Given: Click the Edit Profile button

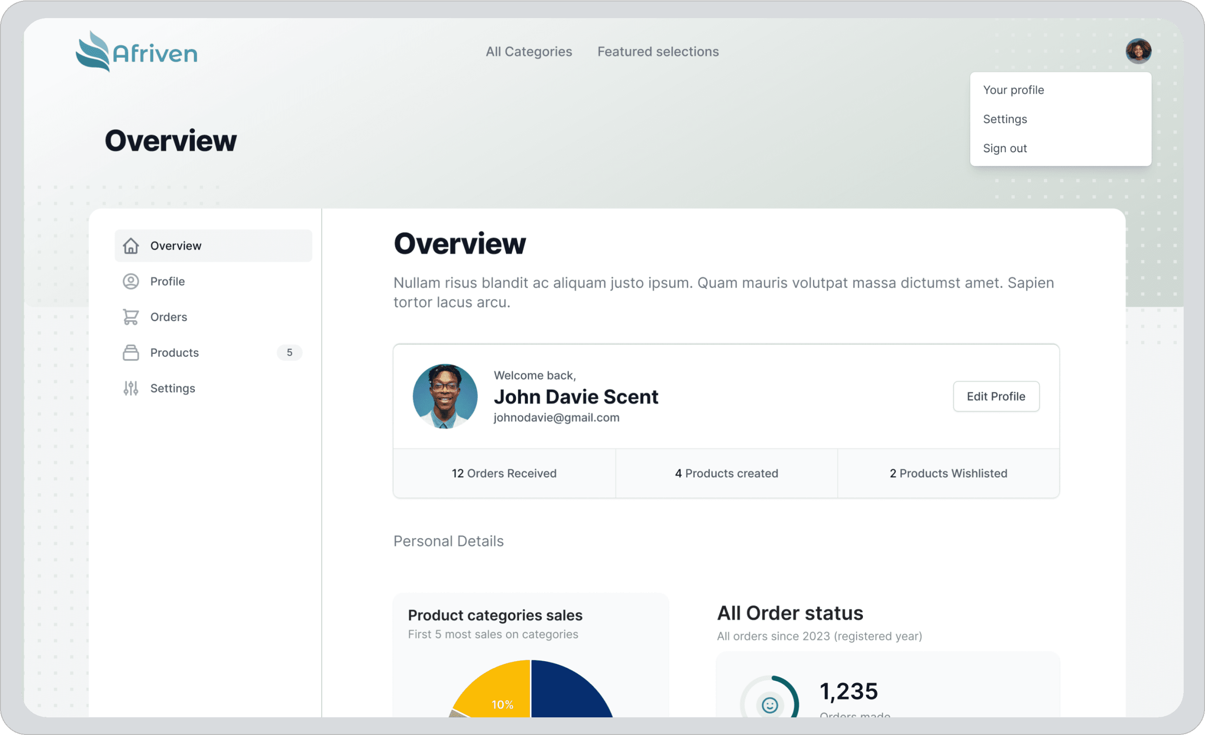Looking at the screenshot, I should tap(996, 396).
